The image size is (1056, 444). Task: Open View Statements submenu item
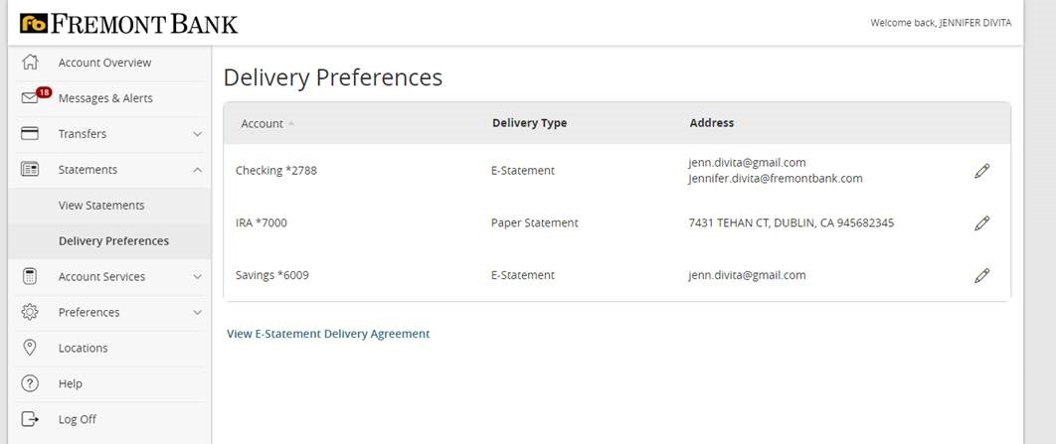[x=101, y=206]
